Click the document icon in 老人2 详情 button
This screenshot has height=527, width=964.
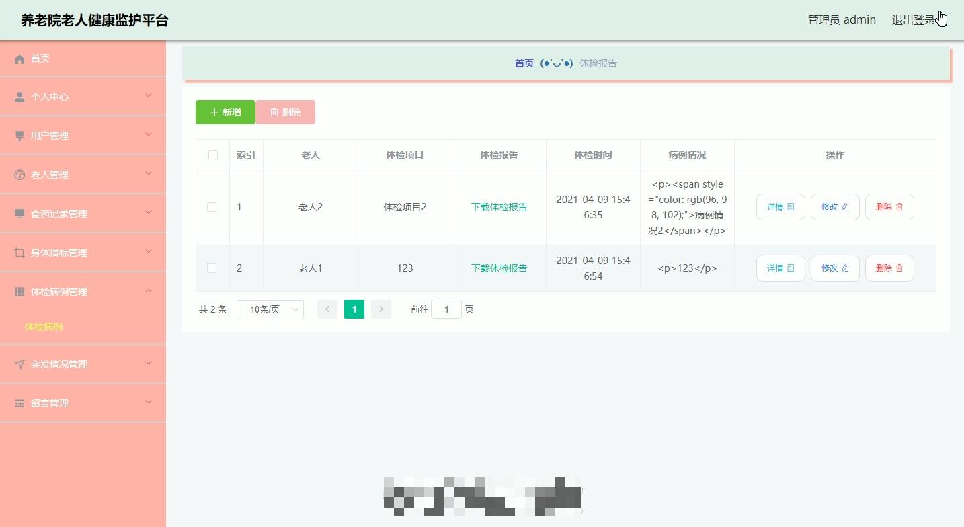[x=791, y=207]
